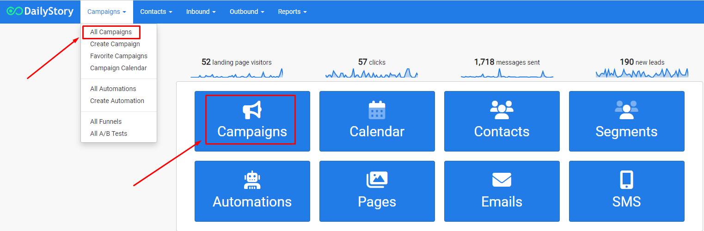Click the images icon on Pages tile
This screenshot has height=231, width=704.
[377, 180]
